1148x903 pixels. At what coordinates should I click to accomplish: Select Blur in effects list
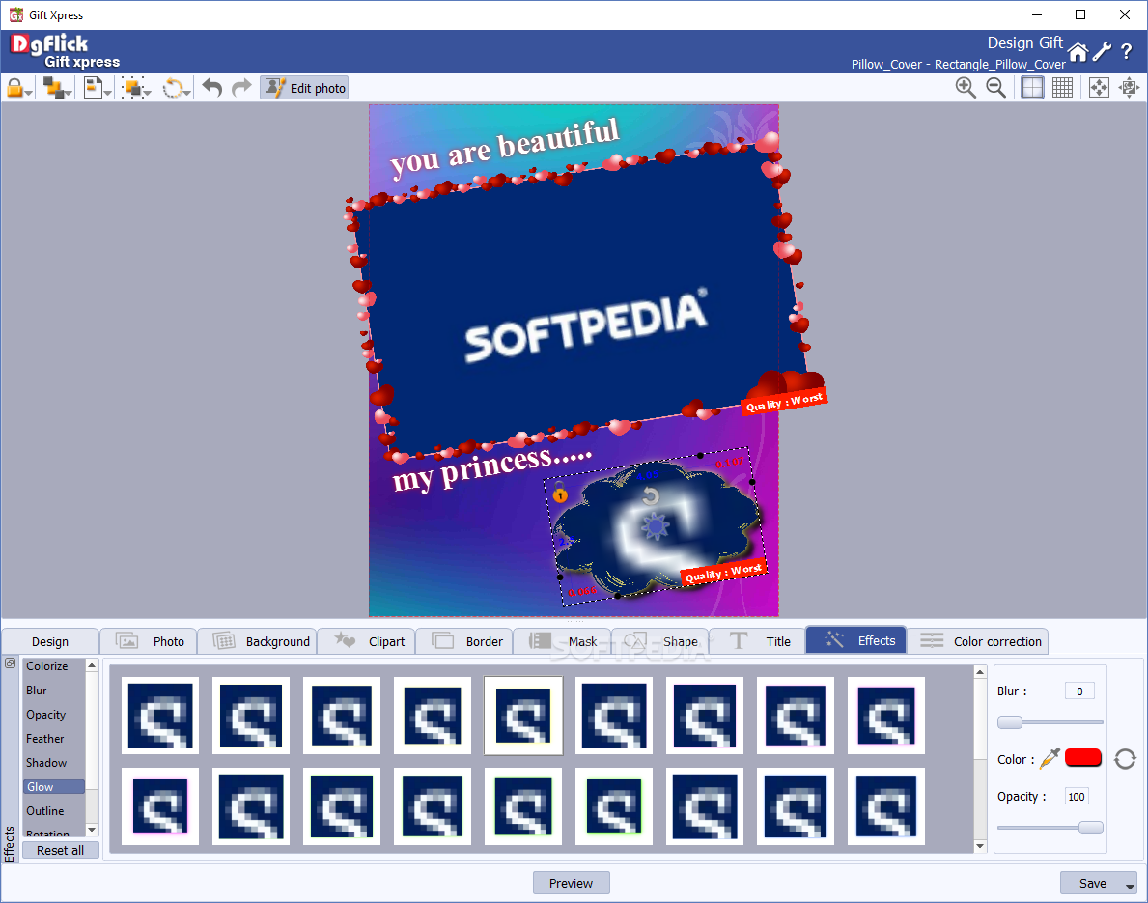[37, 691]
